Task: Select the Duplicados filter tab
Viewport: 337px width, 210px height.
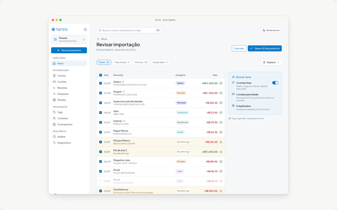Action: 160,62
